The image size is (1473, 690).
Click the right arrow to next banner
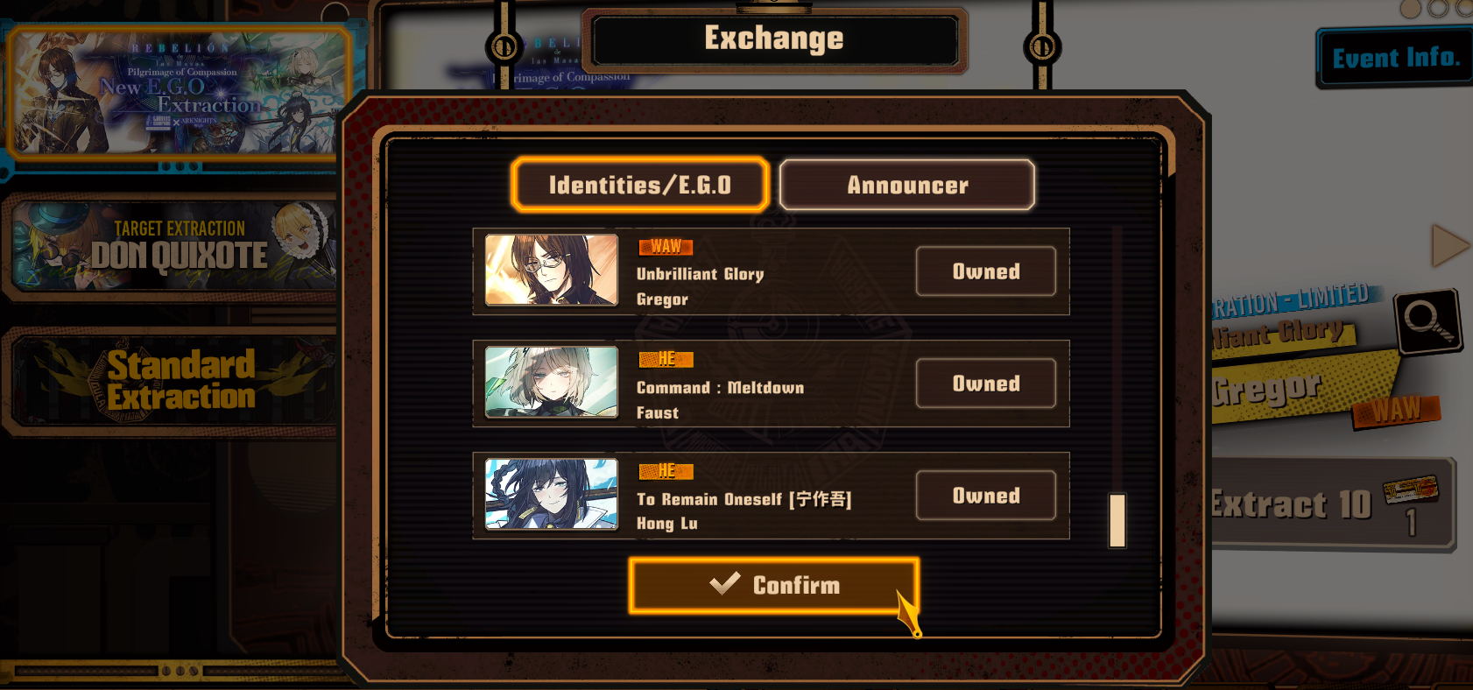1449,245
